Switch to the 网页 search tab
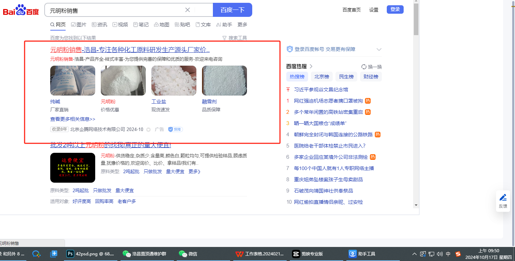Viewport: 515px width, 261px height. point(58,25)
